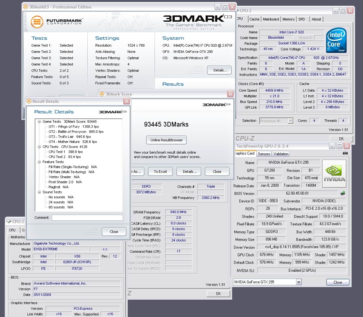
Task: Select the Ragtroll N/A row
Action: point(59,187)
